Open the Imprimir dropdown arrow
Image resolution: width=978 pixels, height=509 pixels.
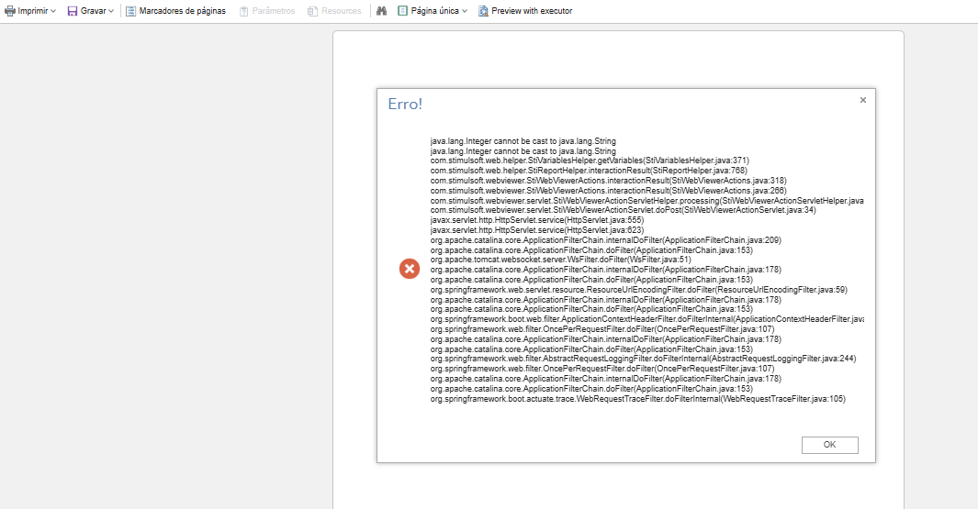pos(53,11)
